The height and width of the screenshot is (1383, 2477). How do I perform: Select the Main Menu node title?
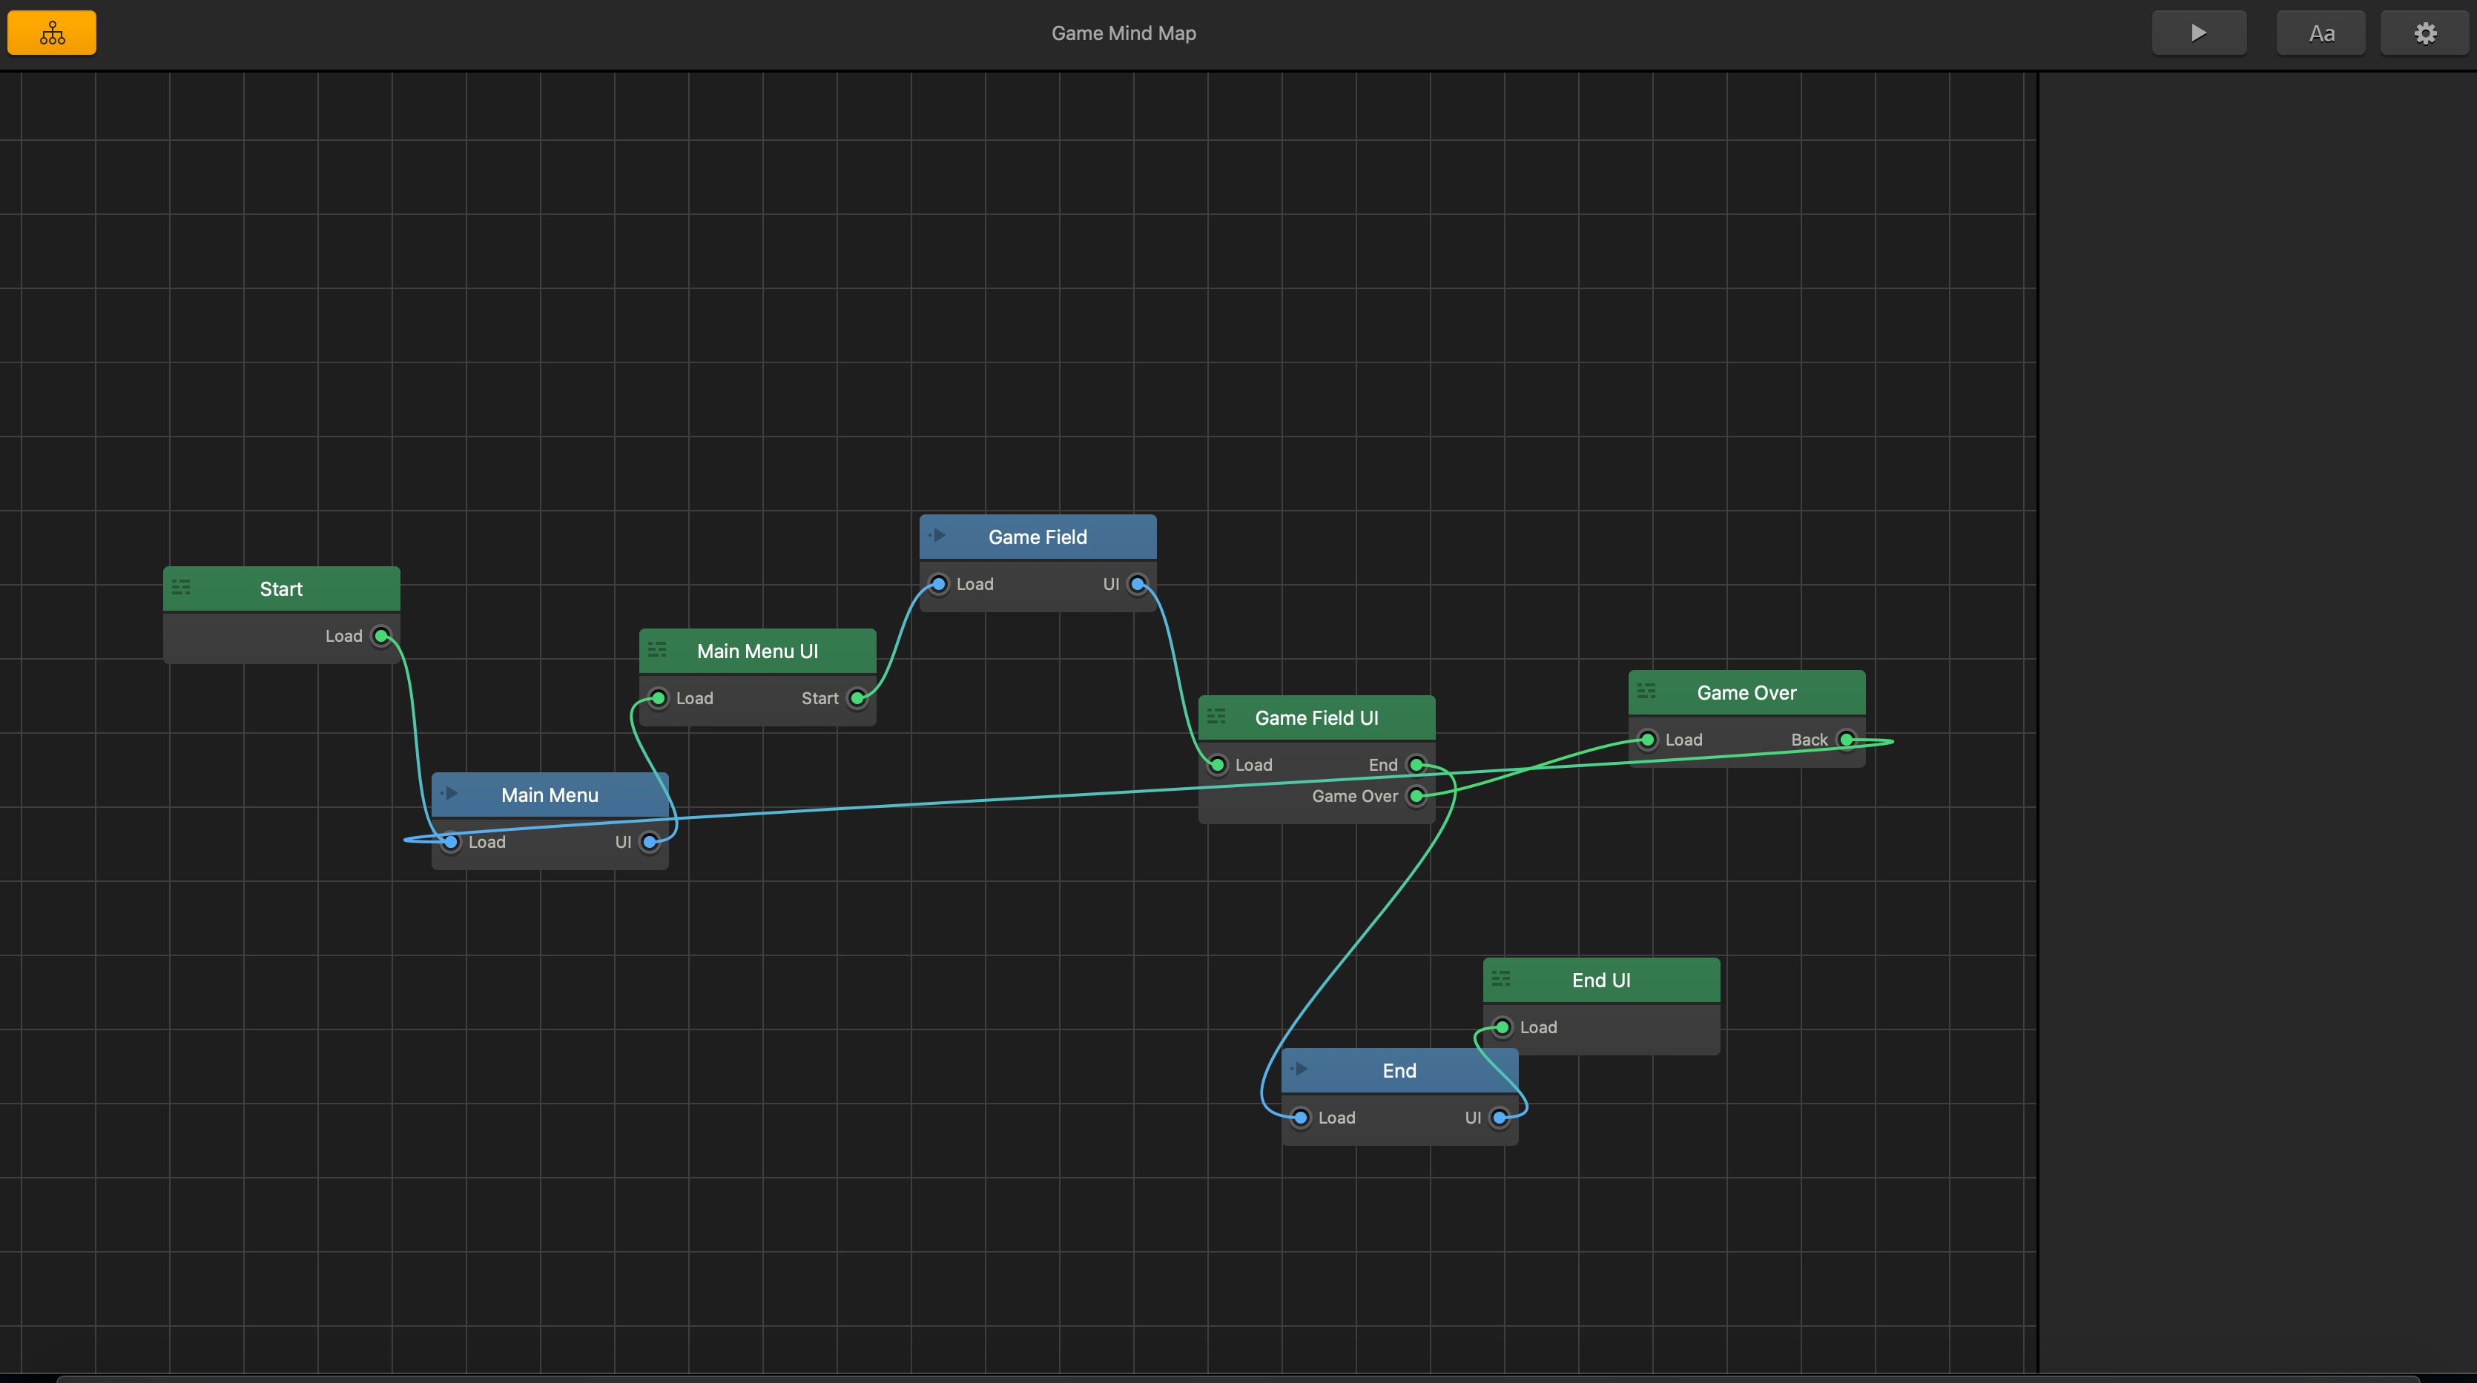pos(549,795)
